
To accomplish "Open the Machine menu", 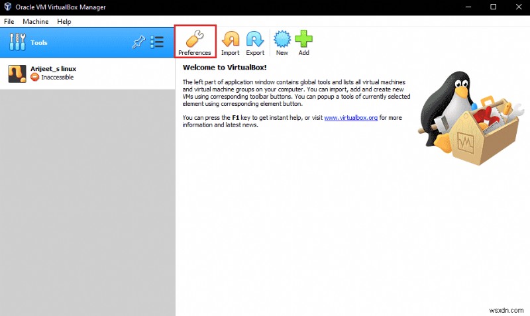I will tap(36, 22).
